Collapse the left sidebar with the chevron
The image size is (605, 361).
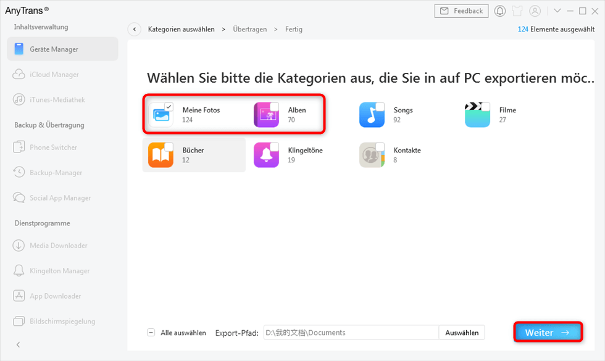(x=17, y=344)
